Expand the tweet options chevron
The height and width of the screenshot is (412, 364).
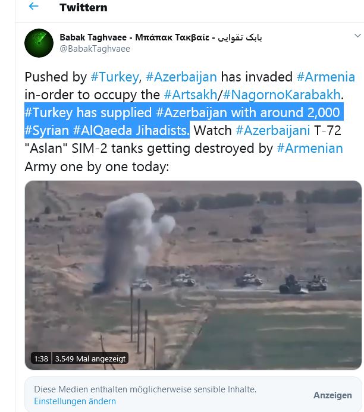click(357, 36)
